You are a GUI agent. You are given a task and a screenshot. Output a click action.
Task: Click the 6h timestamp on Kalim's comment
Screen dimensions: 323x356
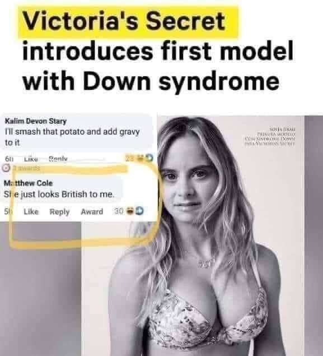[8, 159]
